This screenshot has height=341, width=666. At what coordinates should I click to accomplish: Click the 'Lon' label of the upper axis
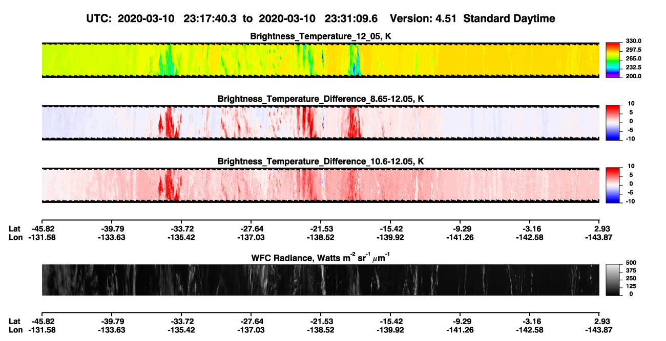pyautogui.click(x=16, y=237)
